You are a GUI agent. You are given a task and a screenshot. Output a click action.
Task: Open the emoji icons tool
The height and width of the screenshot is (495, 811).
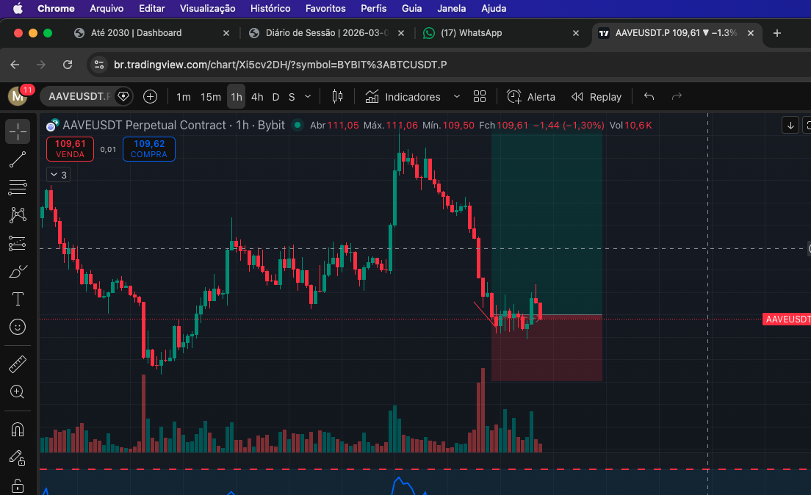click(x=18, y=327)
